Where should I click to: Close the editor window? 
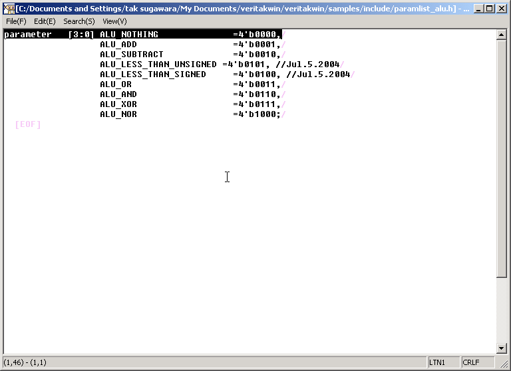[502, 9]
